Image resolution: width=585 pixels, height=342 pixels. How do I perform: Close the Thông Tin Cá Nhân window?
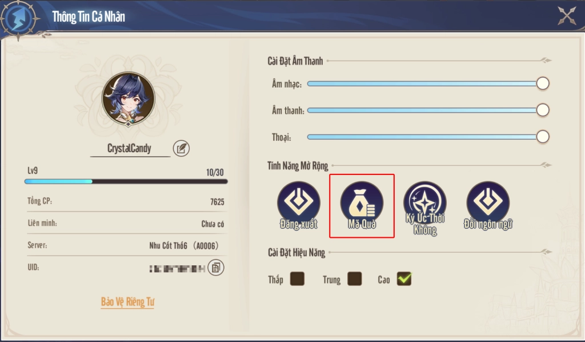(x=567, y=15)
